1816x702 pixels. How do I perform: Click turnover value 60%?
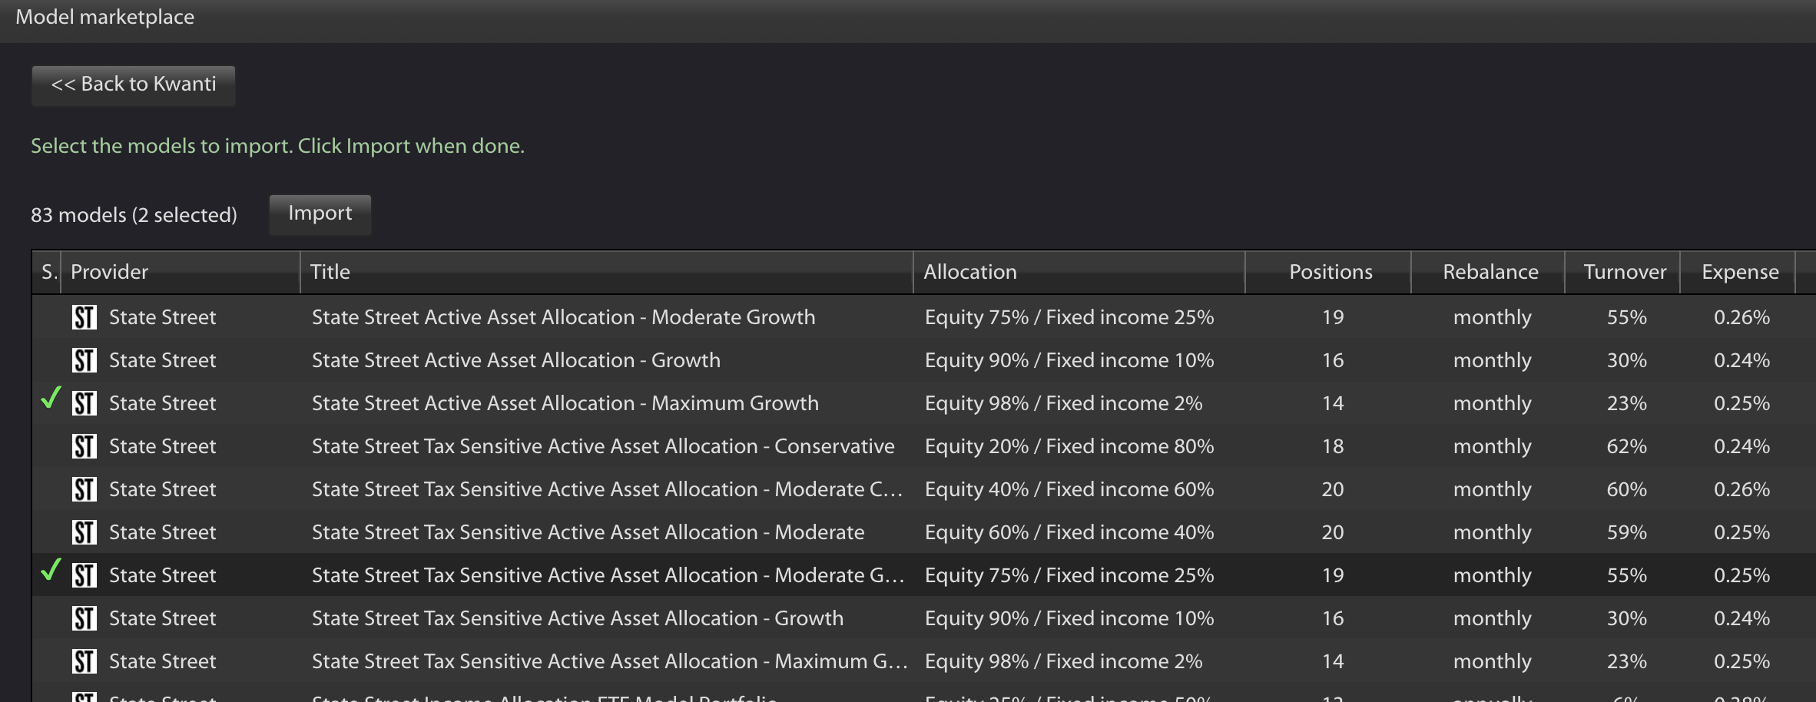1627,489
